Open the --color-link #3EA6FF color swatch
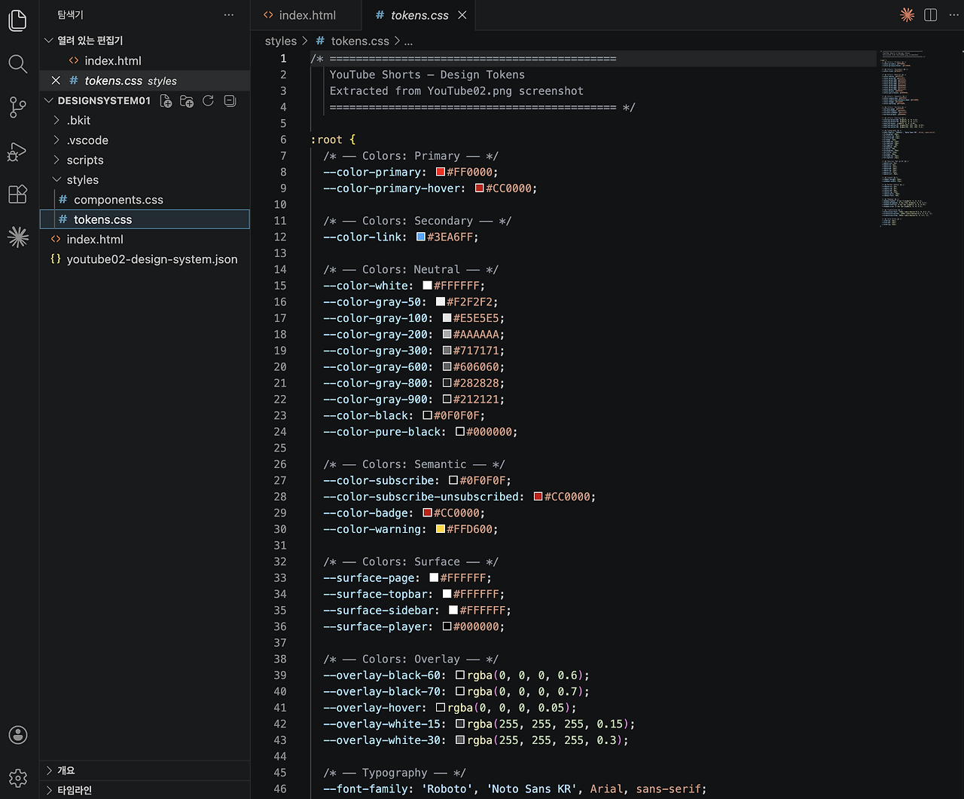This screenshot has width=964, height=799. click(x=421, y=237)
